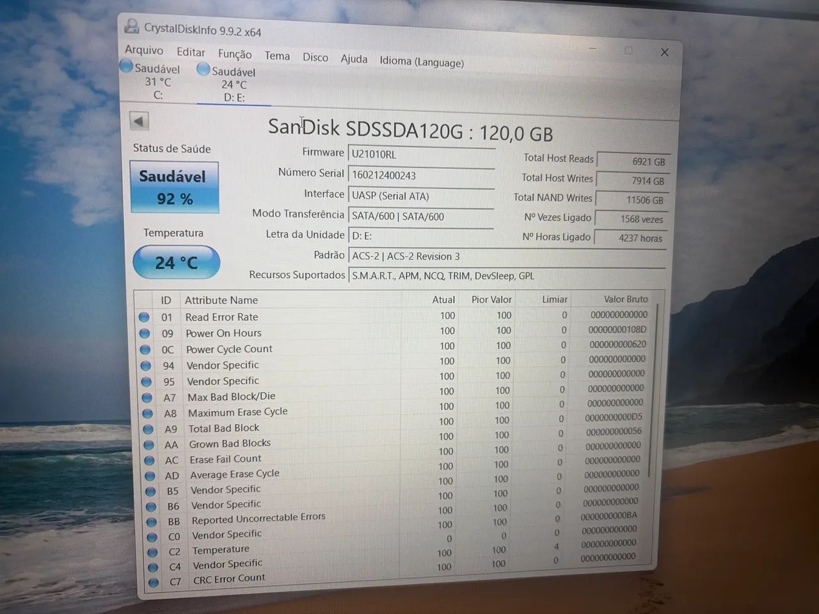Click the CrystalDiskInfo title bar icon

132,26
